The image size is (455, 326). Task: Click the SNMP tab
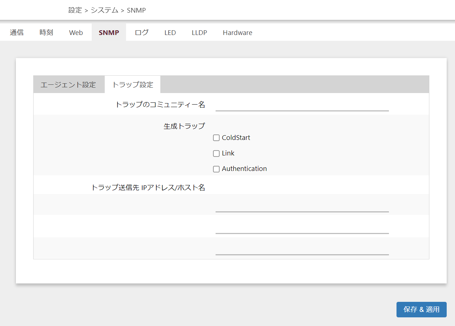(x=109, y=32)
